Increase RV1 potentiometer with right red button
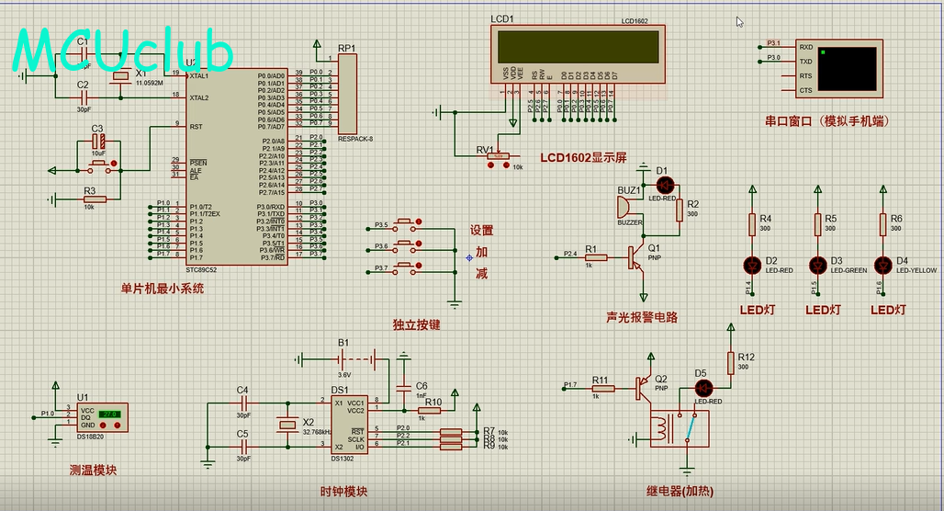This screenshot has height=511, width=944. point(506,165)
